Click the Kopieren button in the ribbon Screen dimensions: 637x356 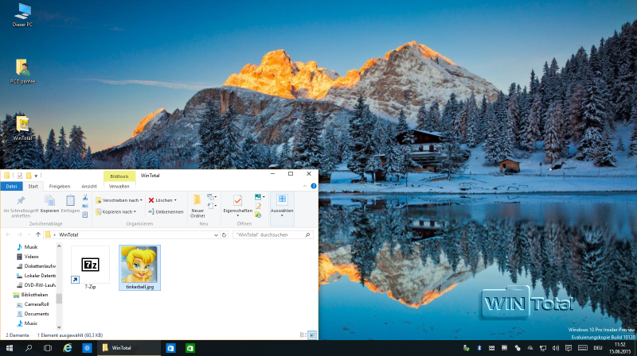49,203
